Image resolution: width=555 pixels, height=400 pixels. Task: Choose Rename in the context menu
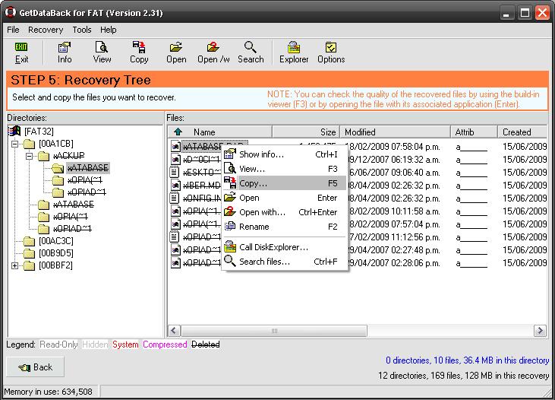[284, 227]
